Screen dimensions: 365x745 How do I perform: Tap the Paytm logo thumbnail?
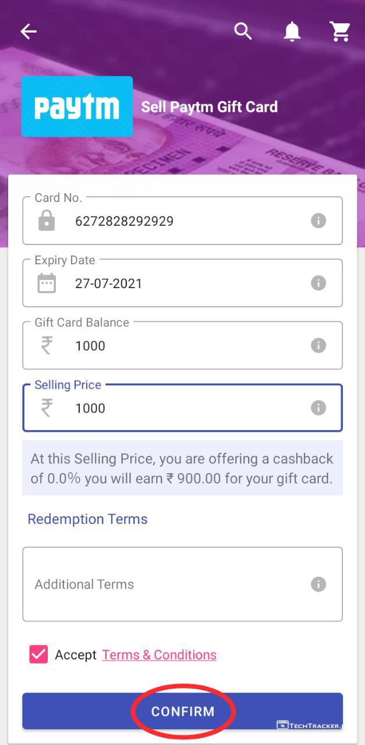(77, 107)
